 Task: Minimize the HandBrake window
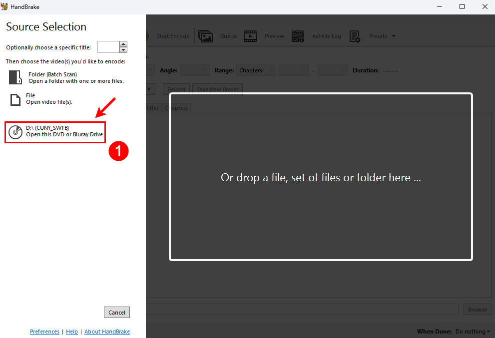[x=439, y=6]
